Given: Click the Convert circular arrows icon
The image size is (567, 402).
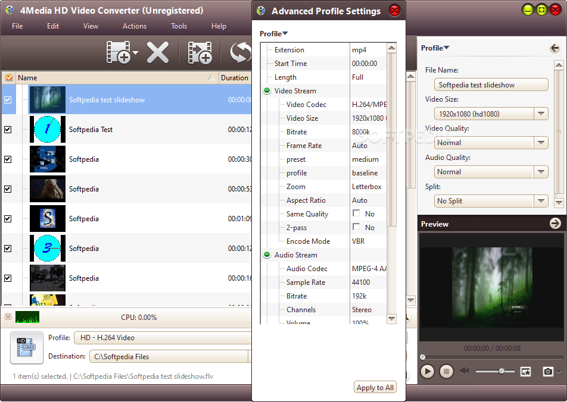Looking at the screenshot, I should (x=241, y=52).
